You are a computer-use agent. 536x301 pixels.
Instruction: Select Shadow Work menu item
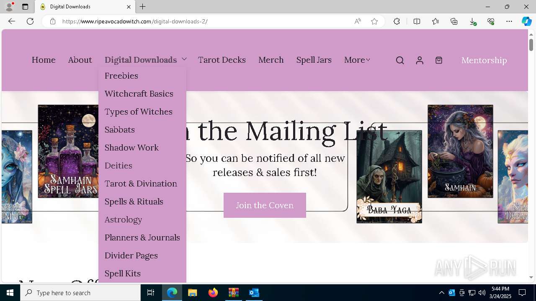coord(131,148)
